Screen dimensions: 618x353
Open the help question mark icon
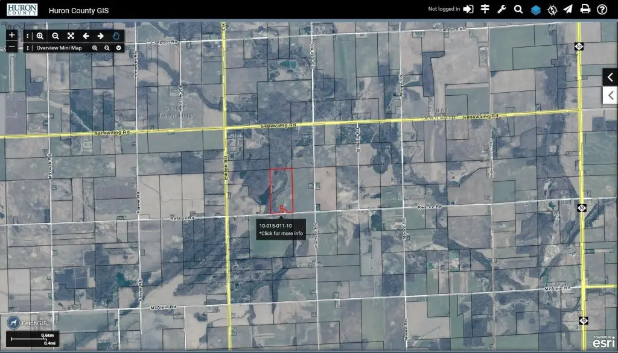point(602,10)
